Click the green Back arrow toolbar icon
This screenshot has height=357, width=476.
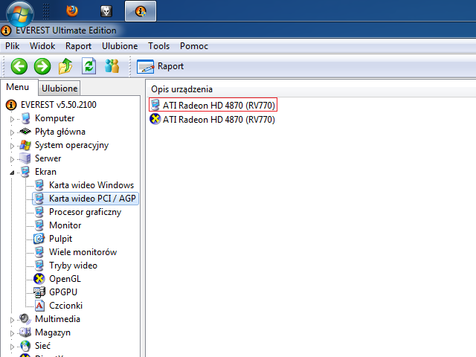pos(19,66)
